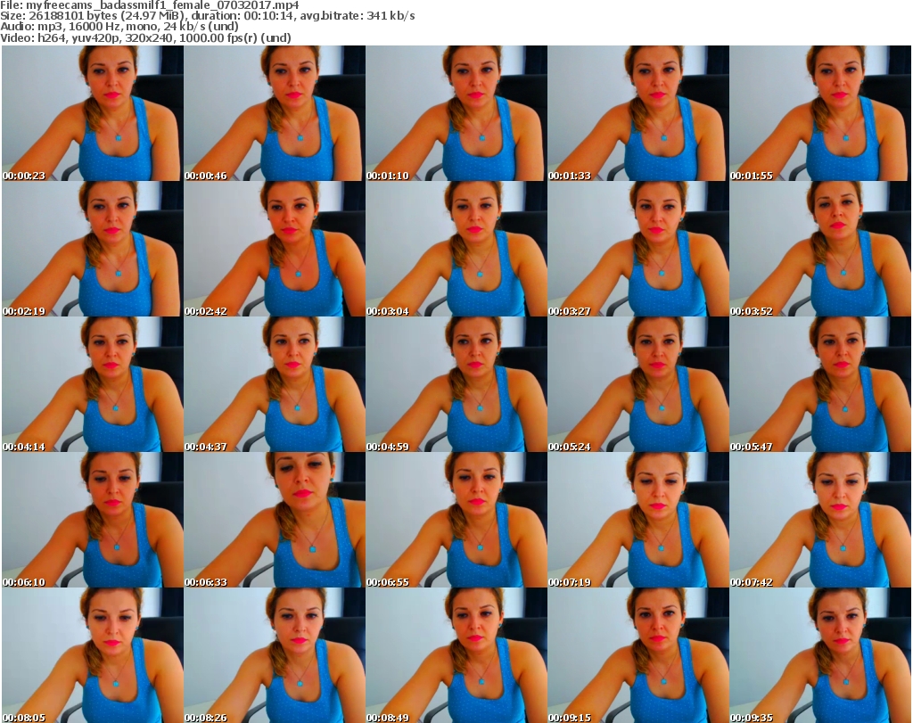
Task: Pick the thumbnail marked 00:02:19
Action: pyautogui.click(x=93, y=249)
